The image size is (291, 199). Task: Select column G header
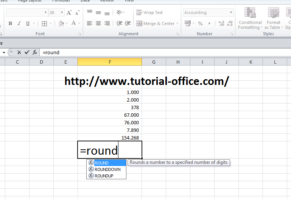point(154,62)
